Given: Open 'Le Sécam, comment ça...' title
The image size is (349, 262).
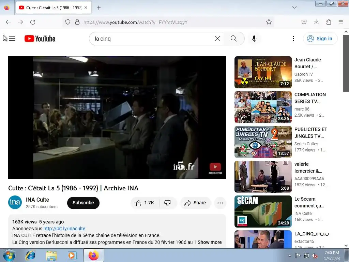Looking at the screenshot, I should [x=309, y=202].
